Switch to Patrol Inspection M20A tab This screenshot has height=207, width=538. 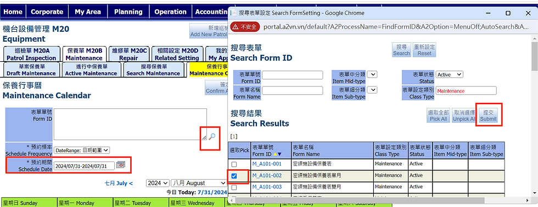31,54
